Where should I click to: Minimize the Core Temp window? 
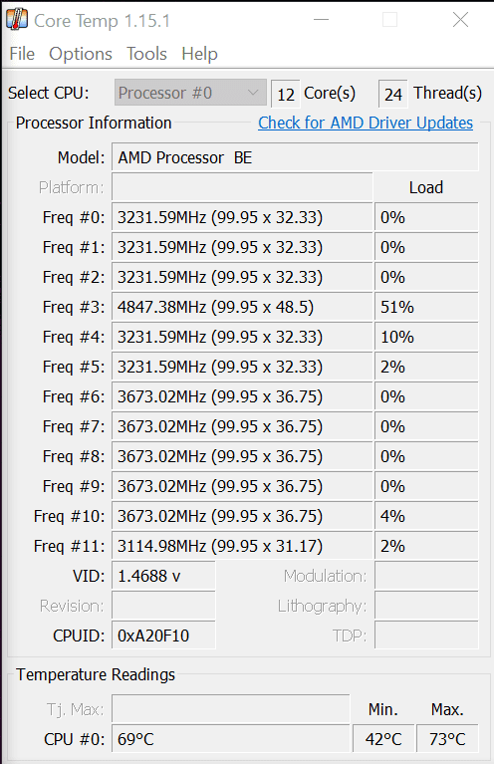pyautogui.click(x=321, y=20)
